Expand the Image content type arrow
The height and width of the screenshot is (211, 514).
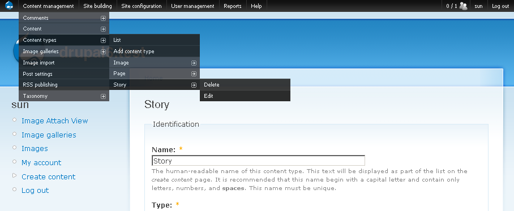(x=194, y=63)
